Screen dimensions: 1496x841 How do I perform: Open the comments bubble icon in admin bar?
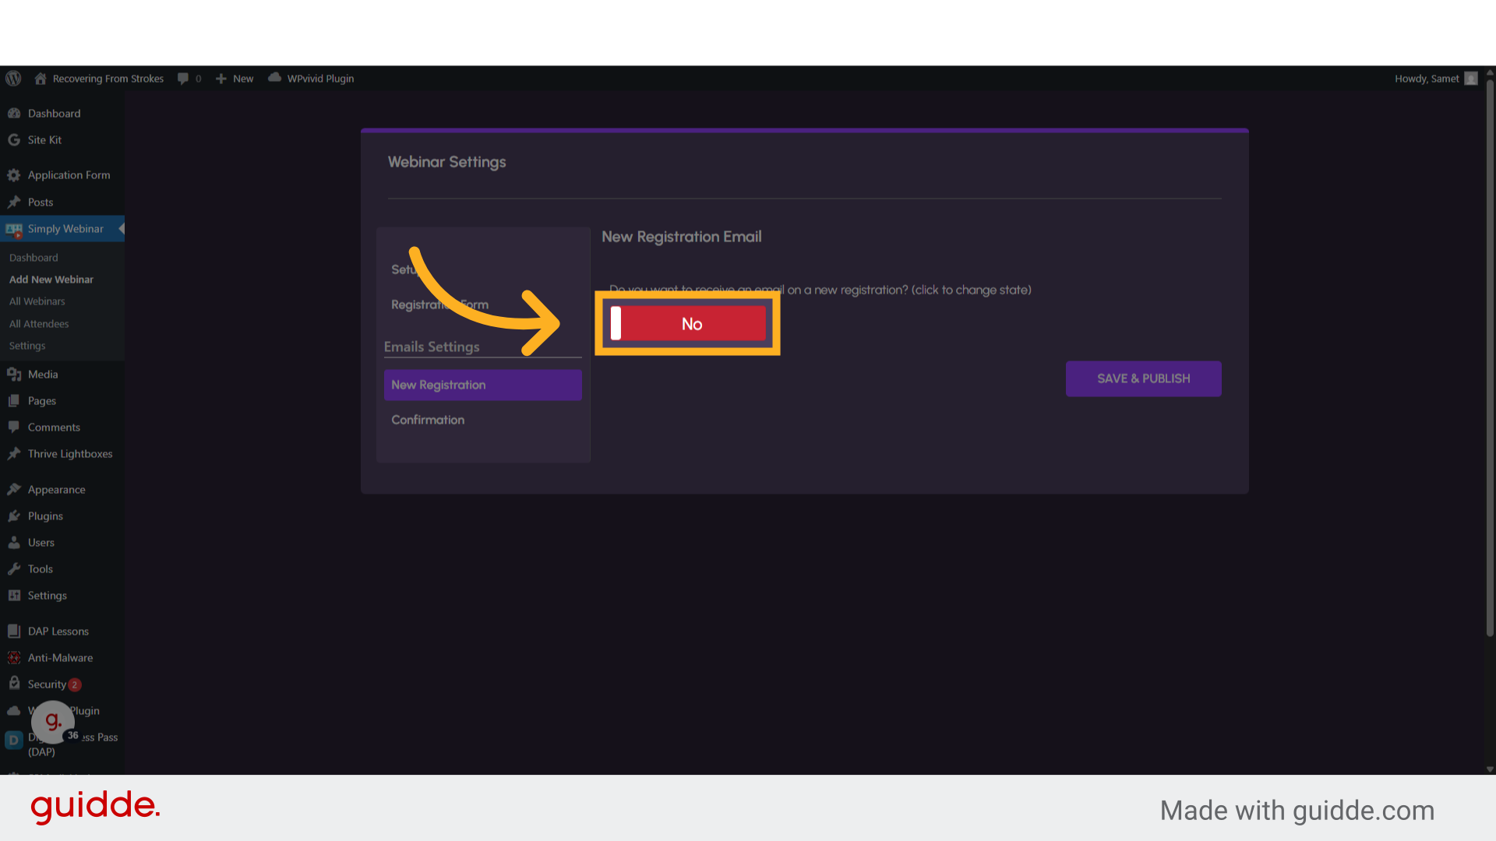pyautogui.click(x=183, y=79)
